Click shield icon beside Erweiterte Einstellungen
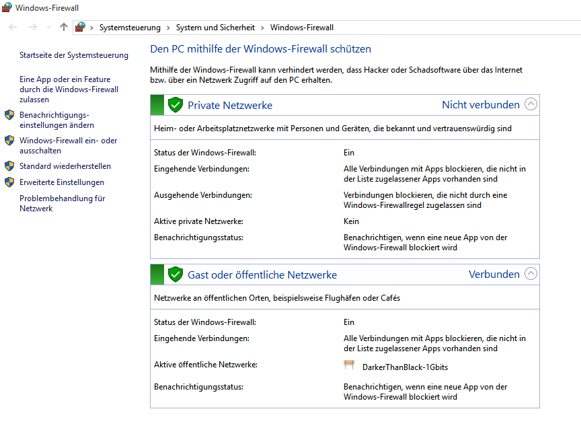581x440 pixels. (x=9, y=182)
